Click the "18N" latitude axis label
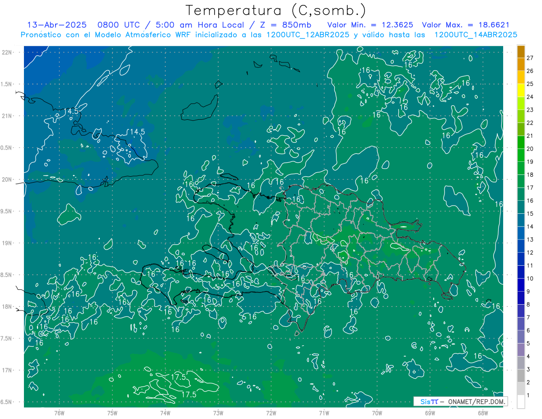This screenshot has height=419, width=542. tap(7, 307)
